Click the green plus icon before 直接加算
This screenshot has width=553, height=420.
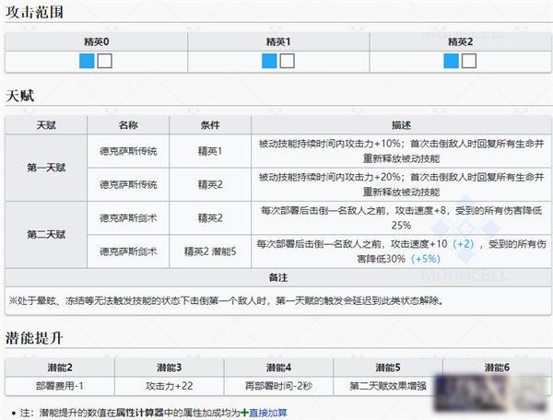click(x=244, y=413)
